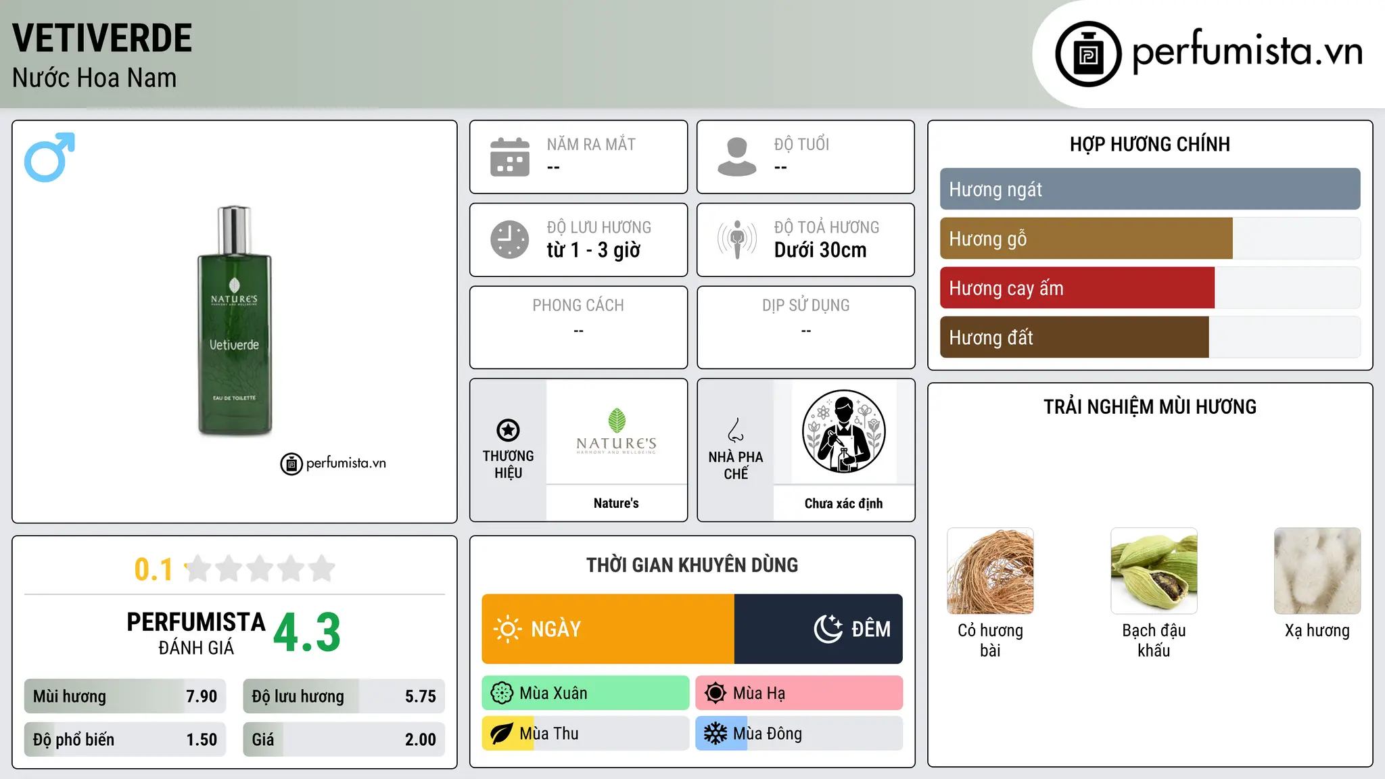Click the Giá 2.00 score bar
This screenshot has height=779, width=1385.
tap(344, 740)
